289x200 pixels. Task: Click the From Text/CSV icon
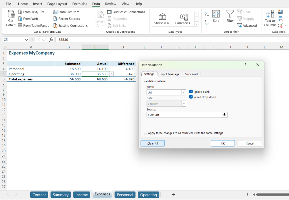click(20, 12)
